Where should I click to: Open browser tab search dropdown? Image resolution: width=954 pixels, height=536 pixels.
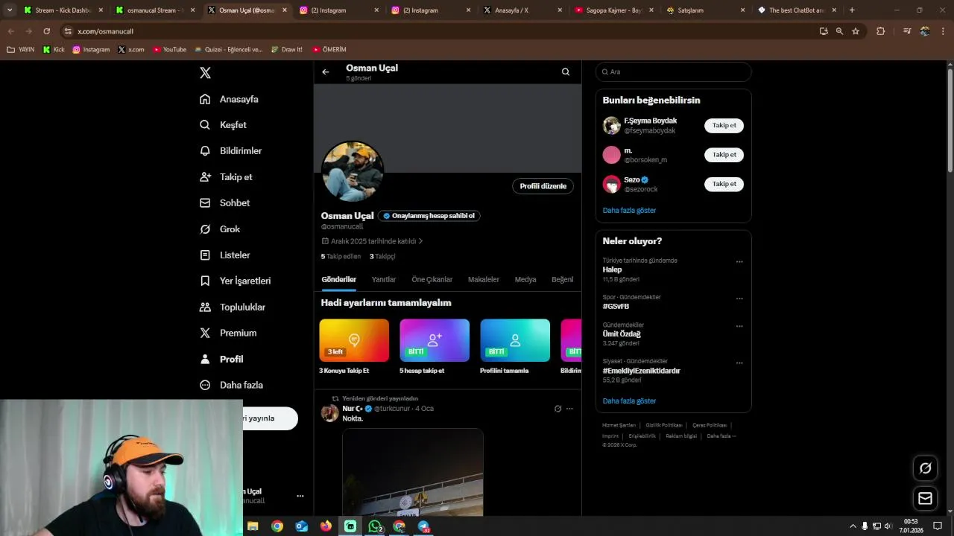click(x=10, y=10)
